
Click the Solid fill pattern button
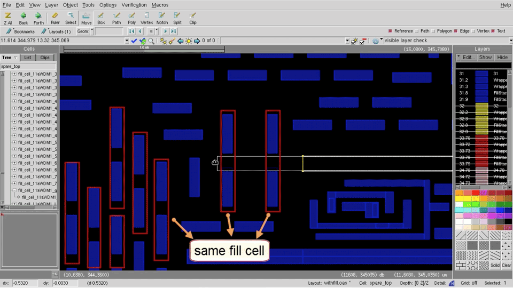click(x=495, y=265)
